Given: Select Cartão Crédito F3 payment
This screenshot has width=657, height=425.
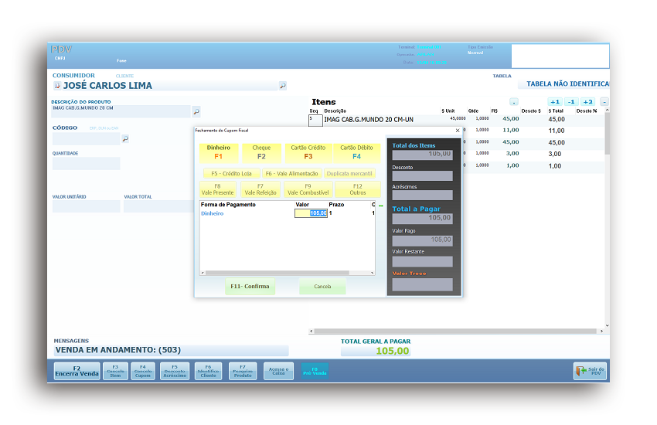Looking at the screenshot, I should click(308, 152).
